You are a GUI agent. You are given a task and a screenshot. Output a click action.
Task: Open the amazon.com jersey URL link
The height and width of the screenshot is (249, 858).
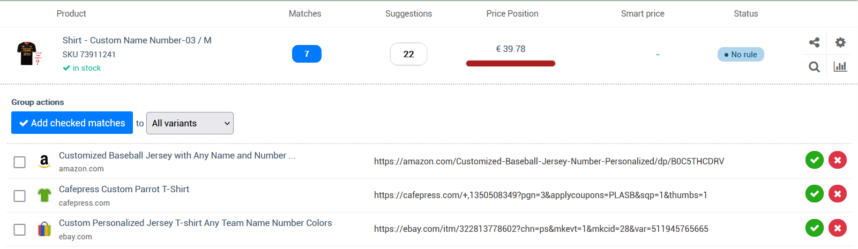(549, 161)
